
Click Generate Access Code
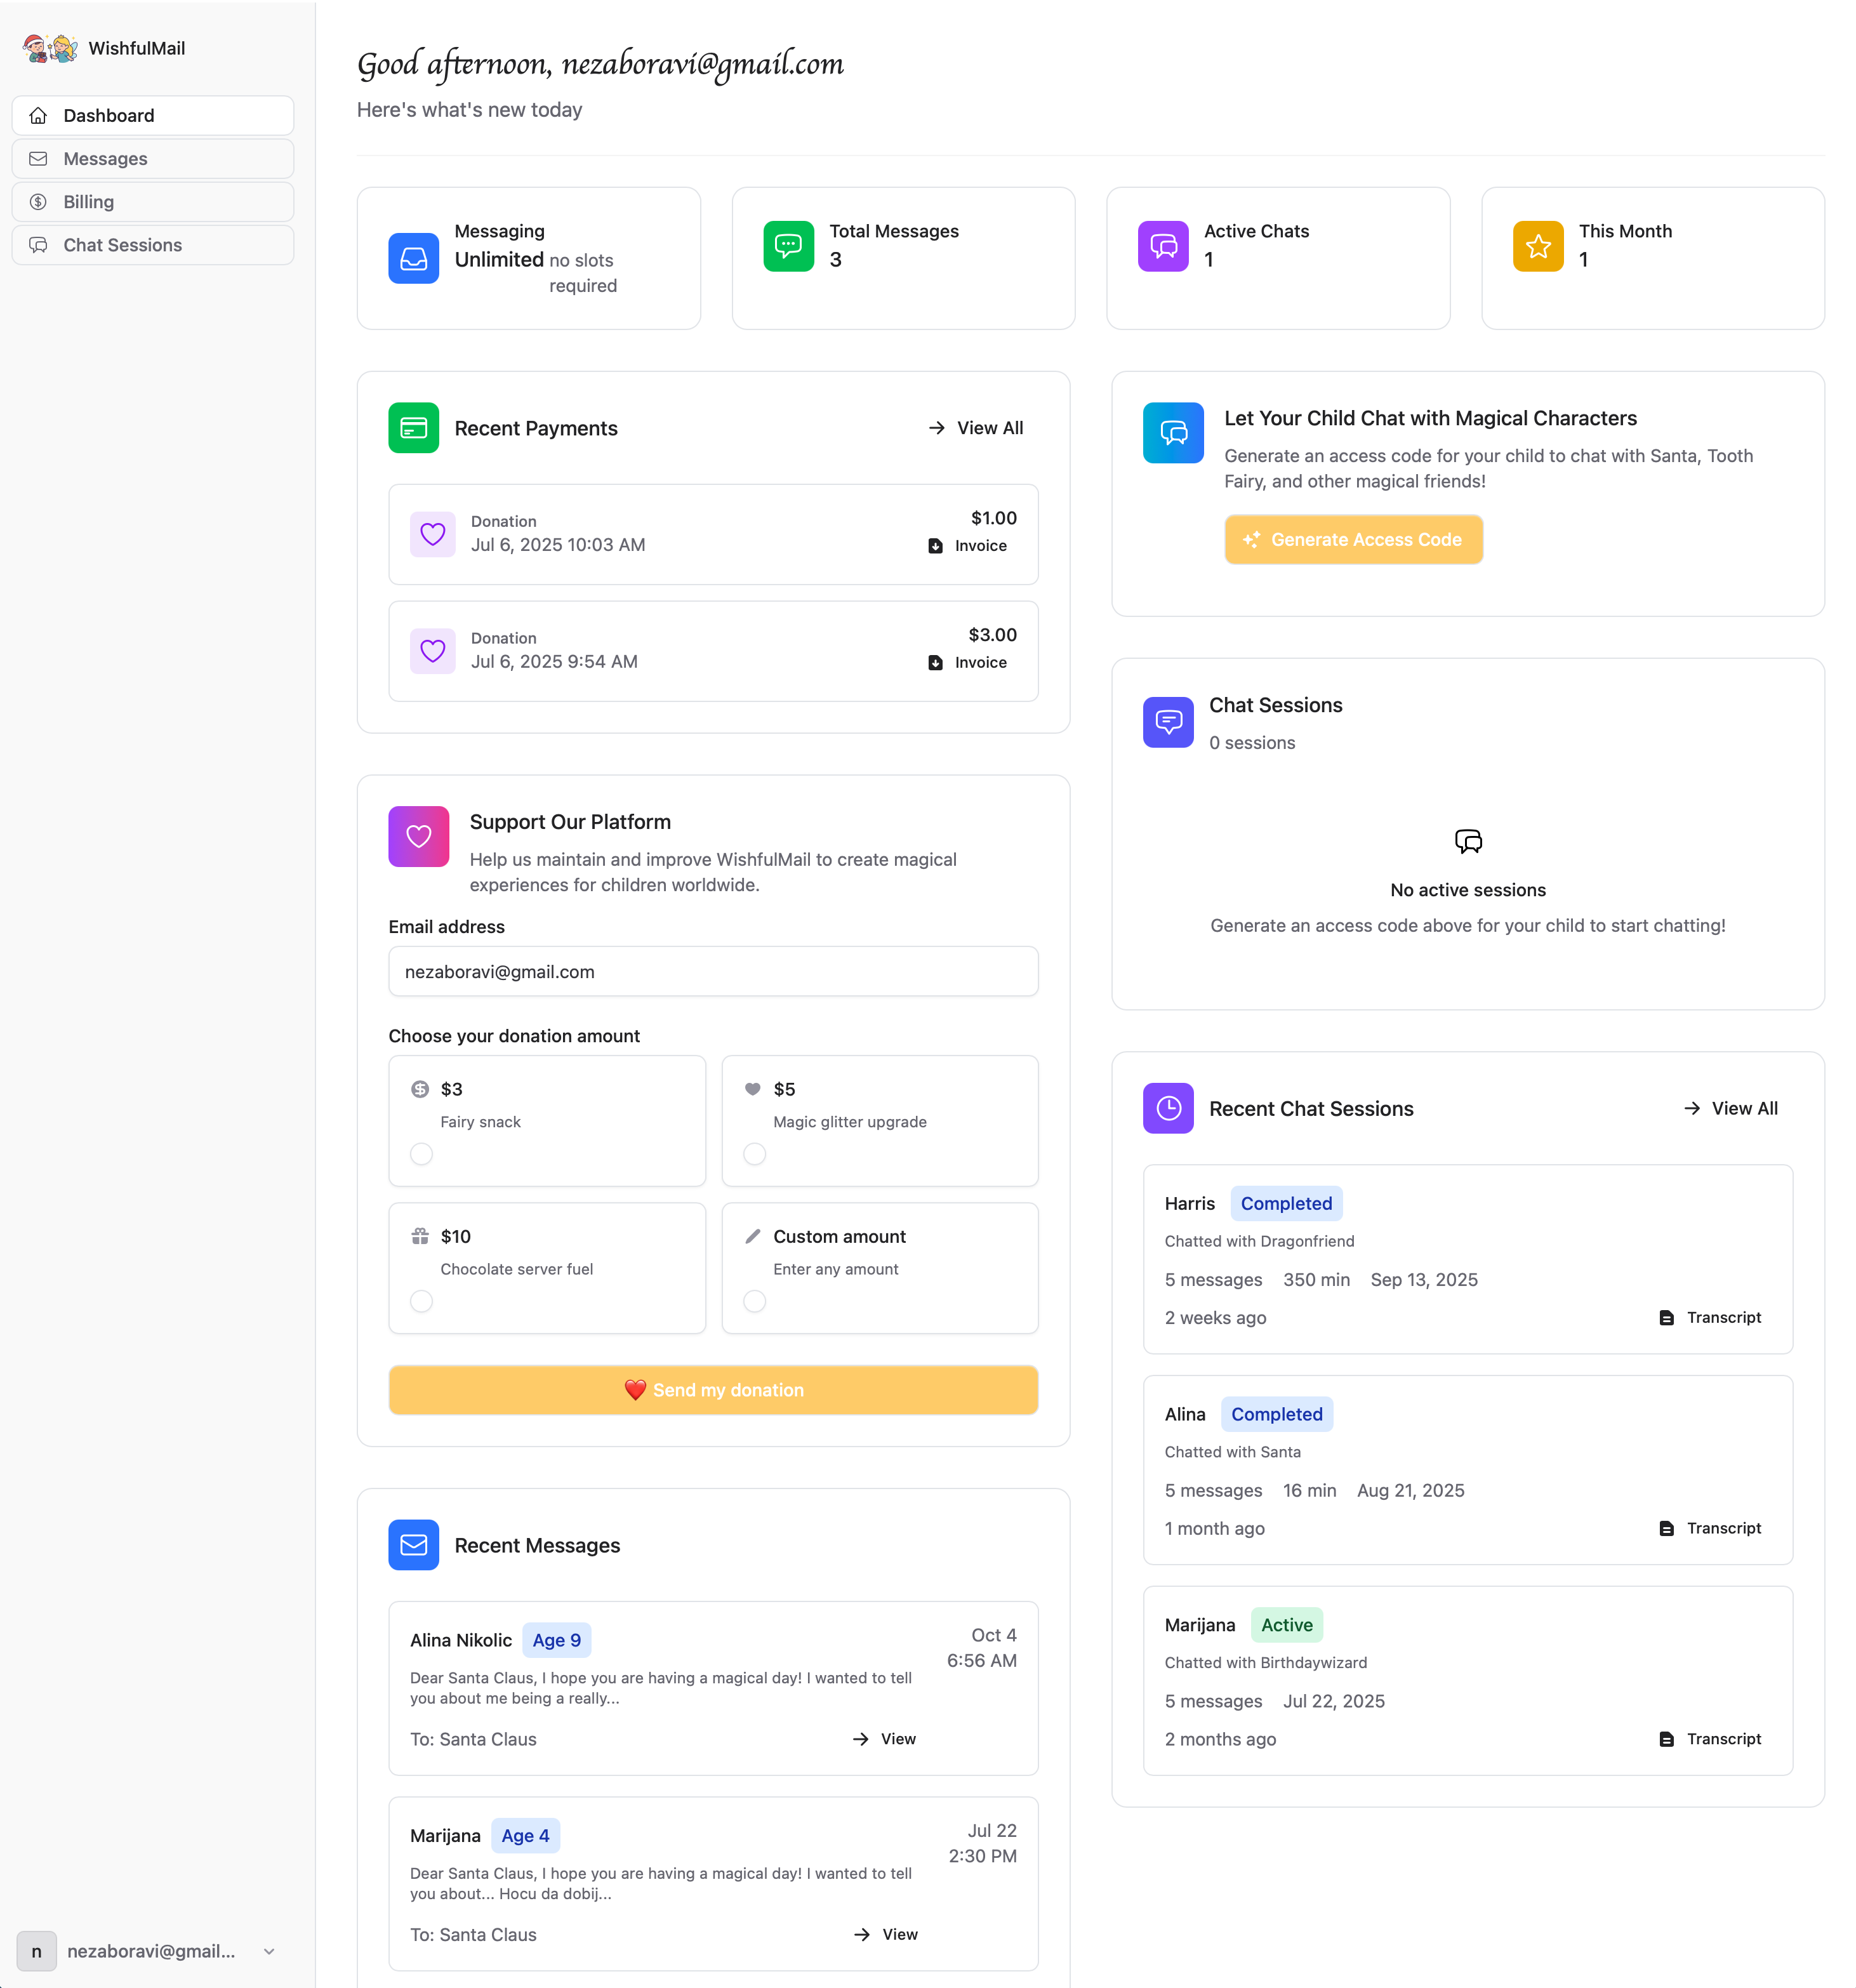click(x=1353, y=539)
